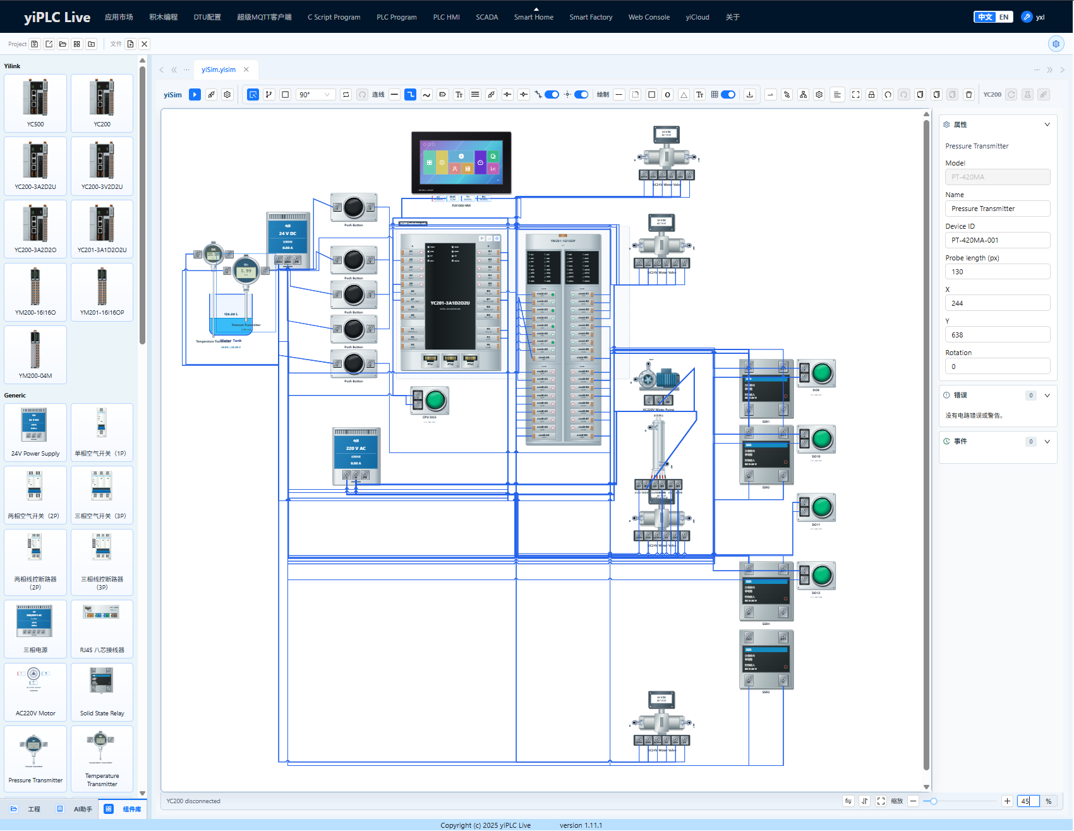Switch interface language to EN
This screenshot has height=831, width=1074.
click(x=1003, y=17)
